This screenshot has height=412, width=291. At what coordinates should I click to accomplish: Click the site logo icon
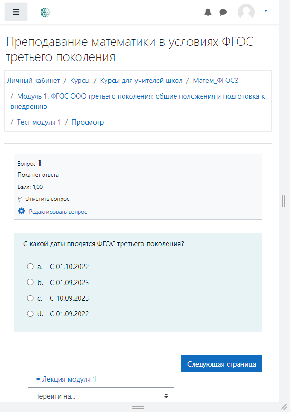point(45,12)
